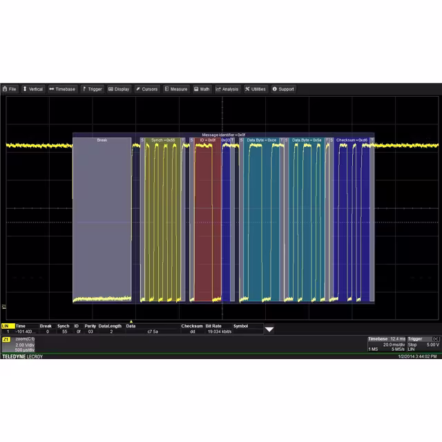
Task: Expand the LIN decode table arrow
Action: (269, 329)
